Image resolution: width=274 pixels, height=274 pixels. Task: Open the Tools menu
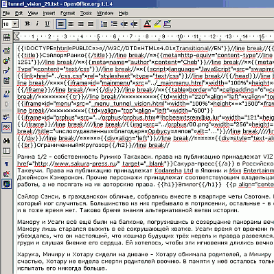(x=86, y=13)
